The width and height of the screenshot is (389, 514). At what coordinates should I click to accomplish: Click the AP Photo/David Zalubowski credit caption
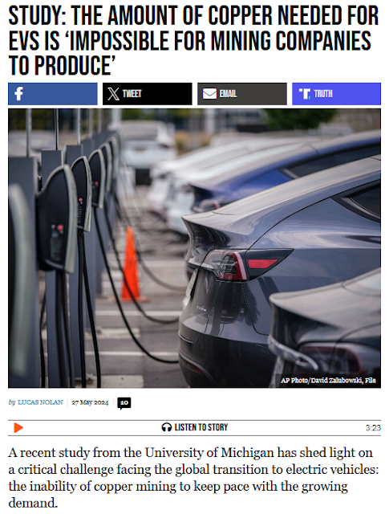coord(328,380)
